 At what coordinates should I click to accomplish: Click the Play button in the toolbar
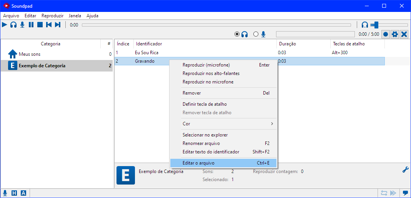pyautogui.click(x=5, y=25)
